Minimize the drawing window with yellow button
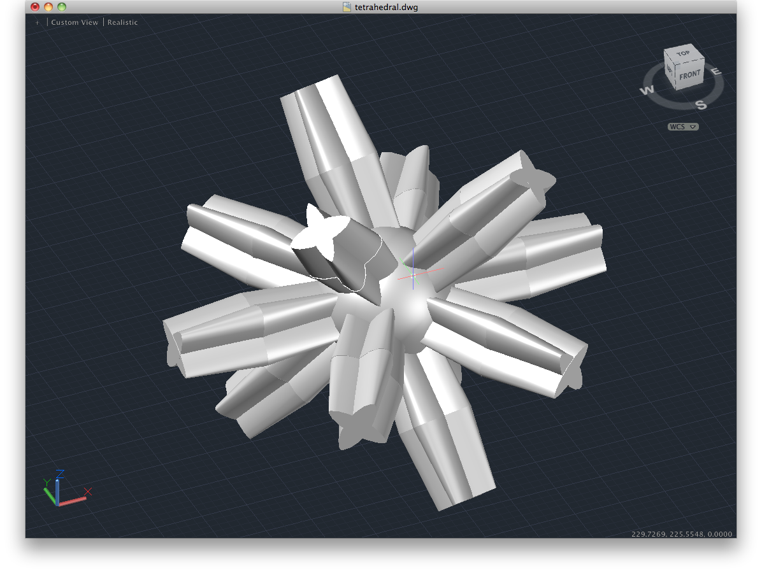 [48, 7]
